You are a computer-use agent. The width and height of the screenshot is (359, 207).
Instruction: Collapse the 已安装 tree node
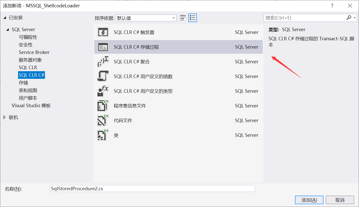(x=5, y=18)
